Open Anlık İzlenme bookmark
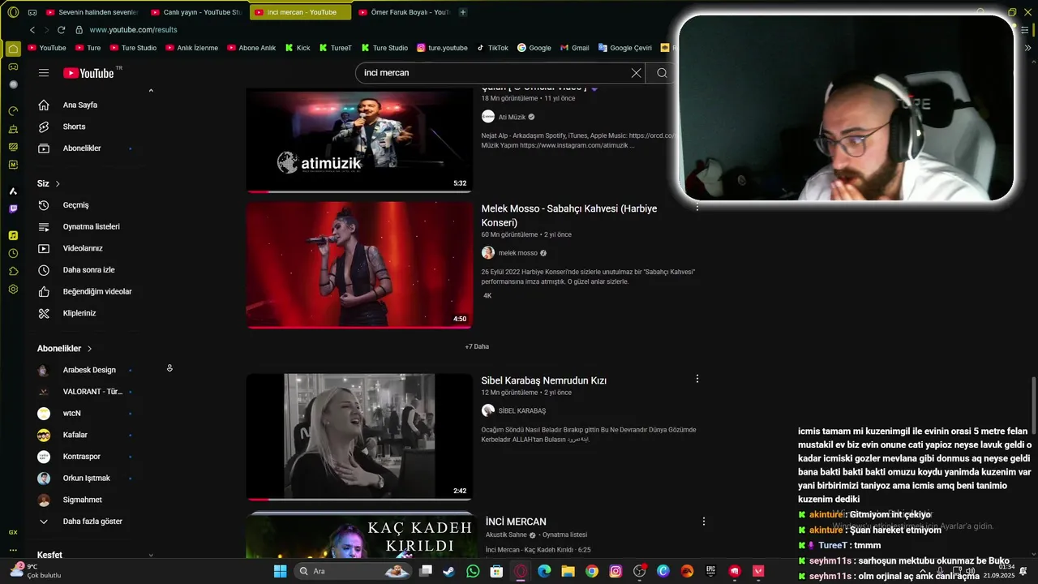Screen dimensions: 1038x584 click(x=191, y=48)
